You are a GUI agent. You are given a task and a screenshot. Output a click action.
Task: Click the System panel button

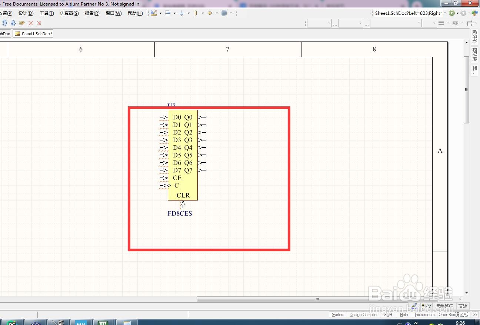[x=338, y=315]
